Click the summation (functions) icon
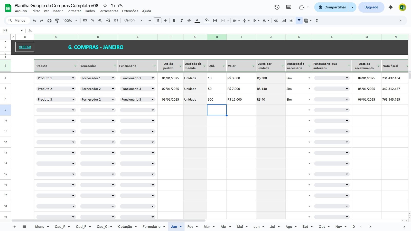Screen dimensions: 411x231 coord(317,21)
